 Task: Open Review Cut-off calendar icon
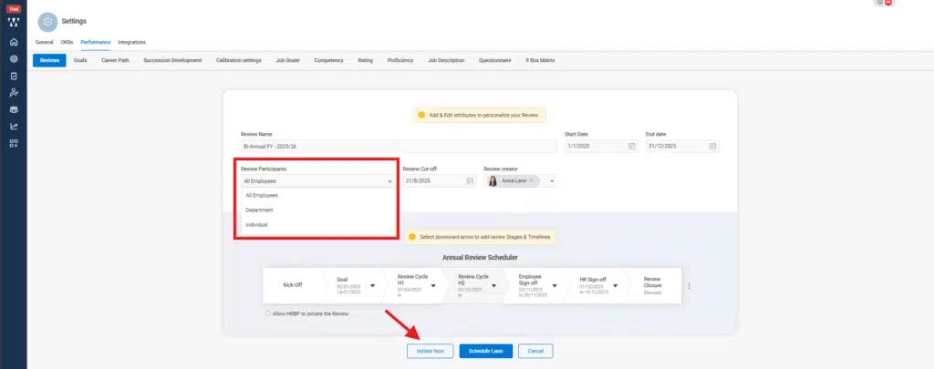tap(470, 181)
